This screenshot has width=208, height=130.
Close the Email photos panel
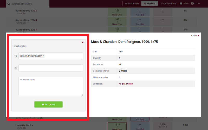[x=83, y=42]
